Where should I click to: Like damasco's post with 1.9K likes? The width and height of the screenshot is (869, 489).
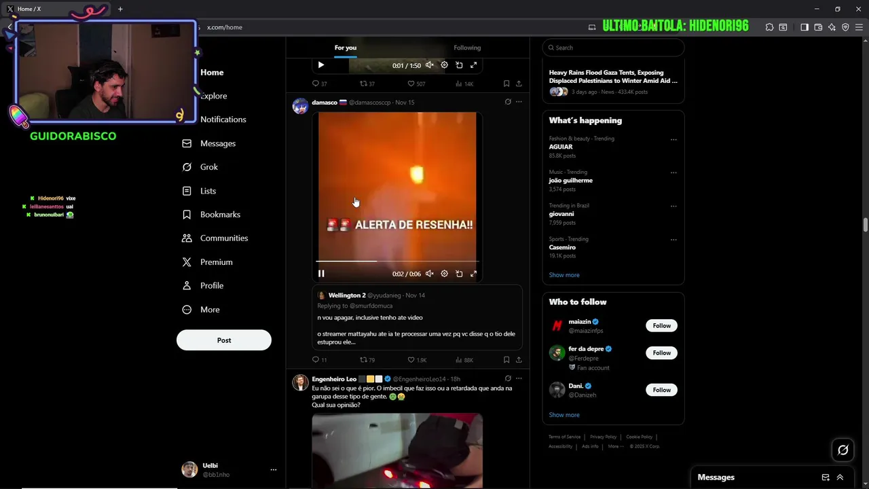click(x=417, y=360)
